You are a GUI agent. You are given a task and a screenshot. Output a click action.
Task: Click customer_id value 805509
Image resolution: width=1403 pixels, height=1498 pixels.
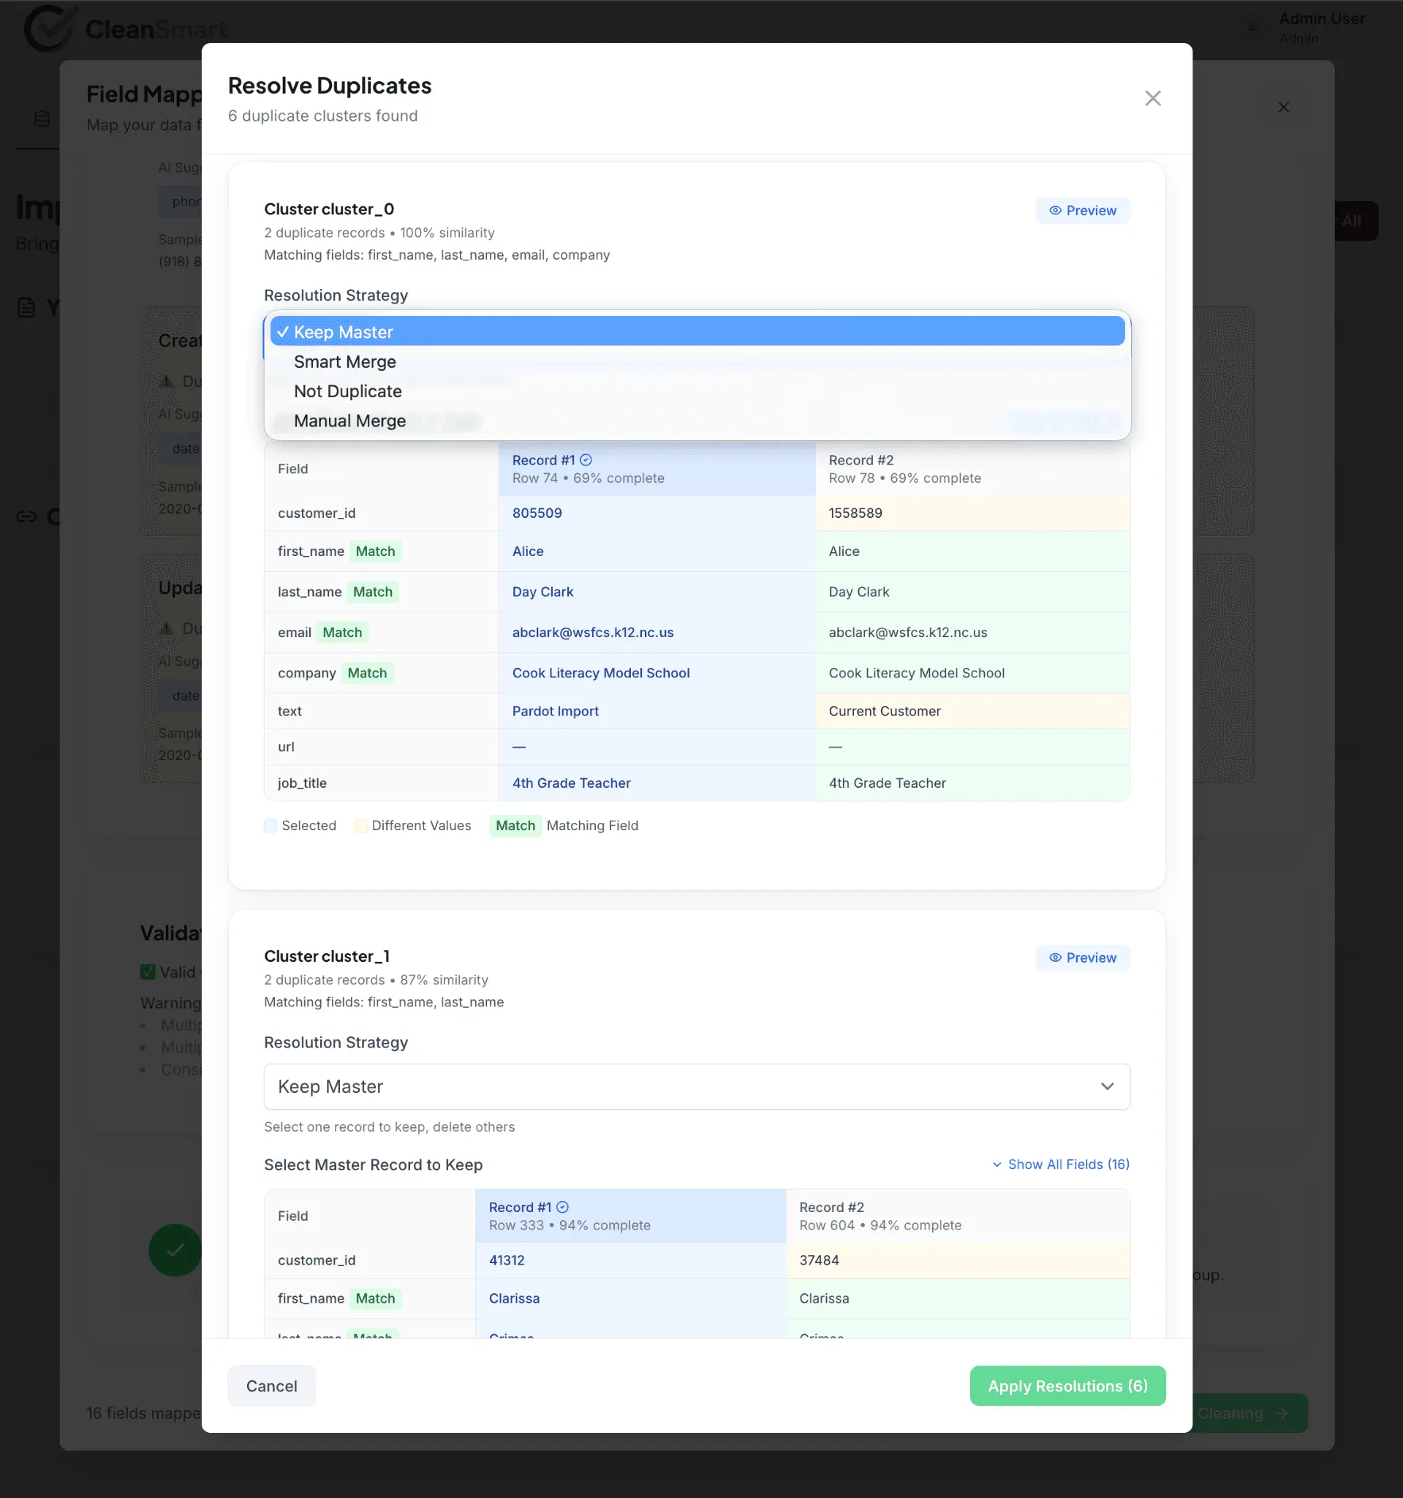[x=537, y=513]
